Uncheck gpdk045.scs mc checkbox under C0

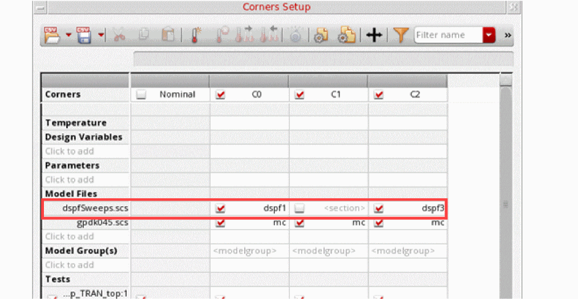pyautogui.click(x=220, y=223)
